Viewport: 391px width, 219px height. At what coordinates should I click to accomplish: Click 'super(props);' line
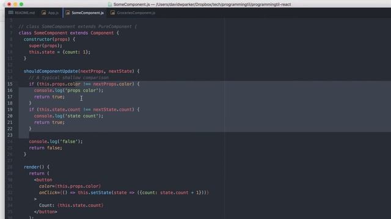tap(45, 46)
